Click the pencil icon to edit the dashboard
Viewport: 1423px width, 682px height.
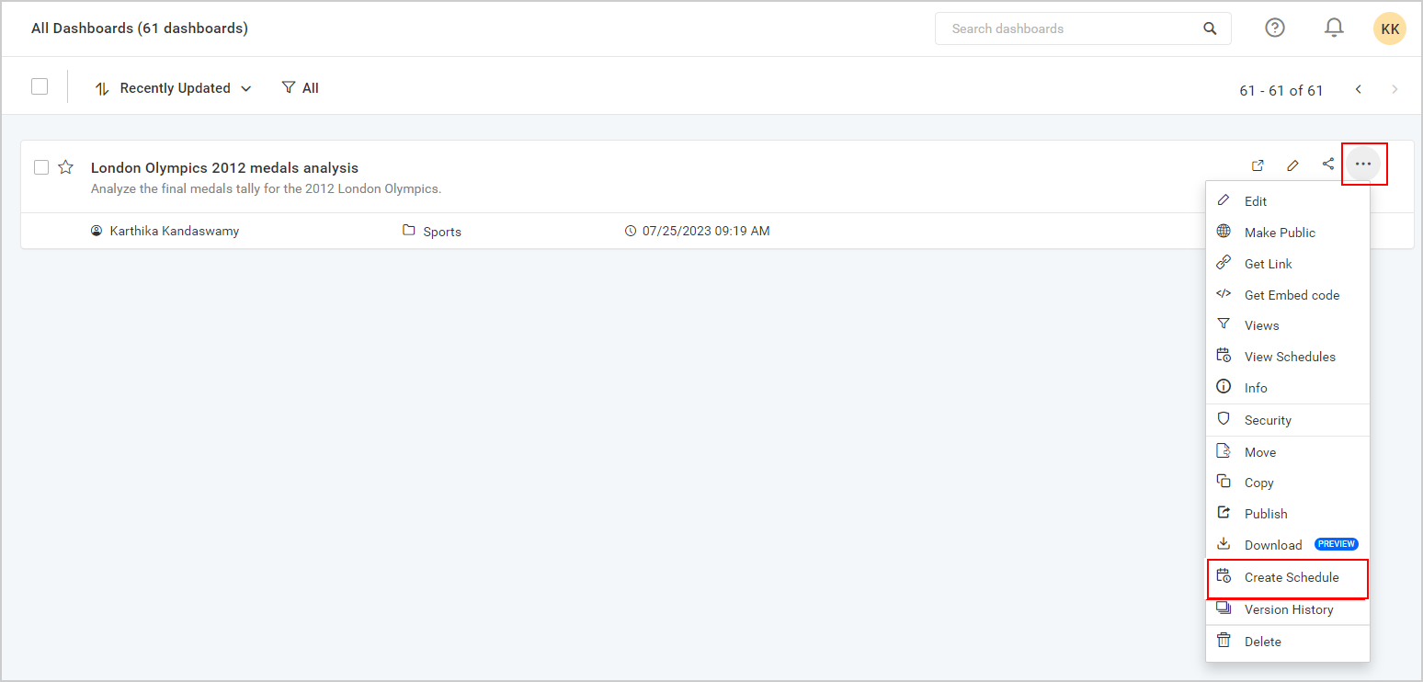point(1292,165)
